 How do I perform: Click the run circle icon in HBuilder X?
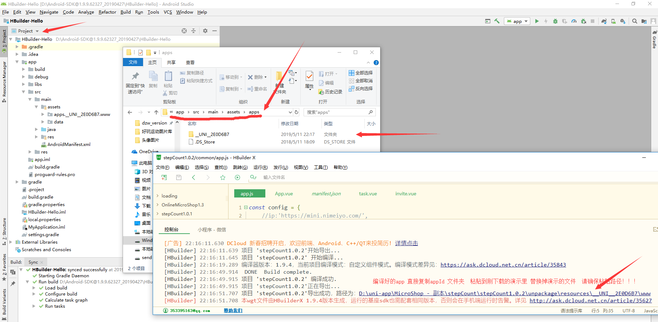pyautogui.click(x=237, y=177)
